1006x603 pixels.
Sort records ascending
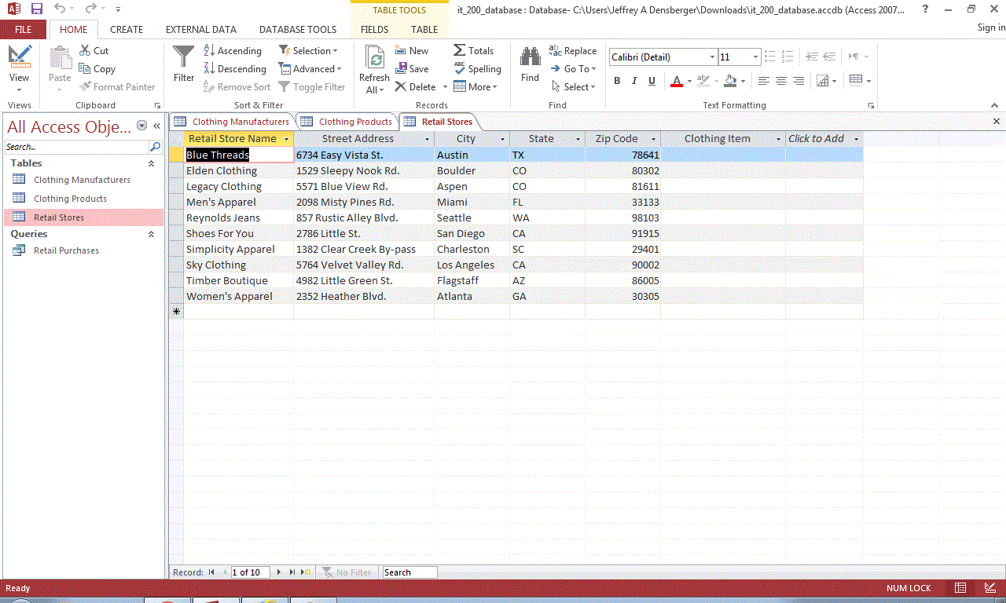tap(233, 49)
